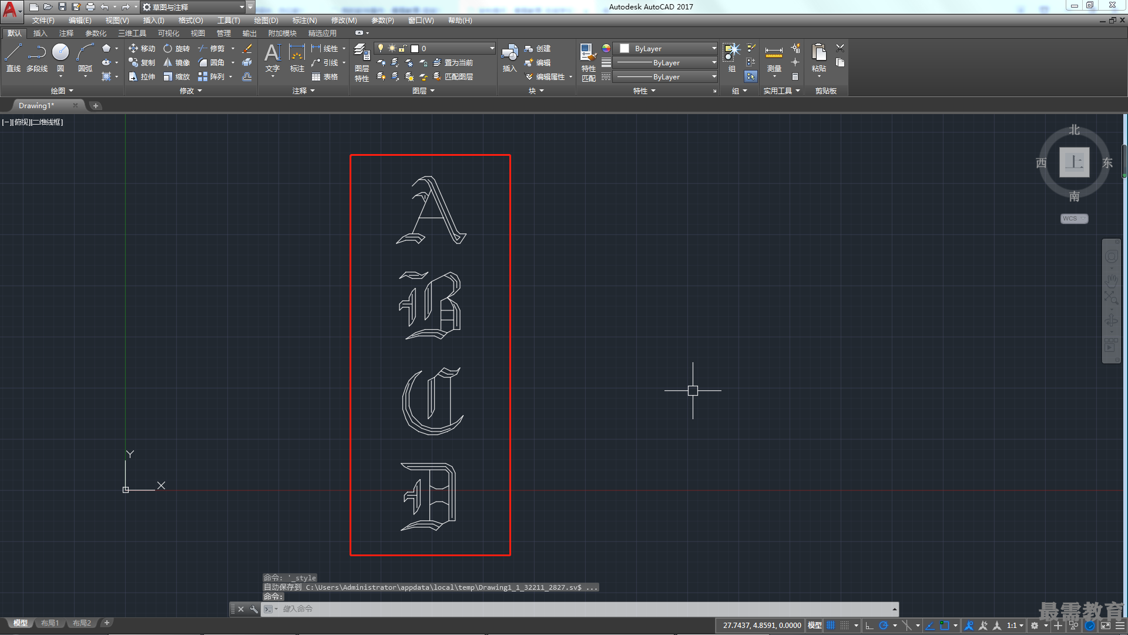Switch to the Parametric (参数化) ribbon tab
Viewport: 1128px width, 635px height.
point(96,34)
